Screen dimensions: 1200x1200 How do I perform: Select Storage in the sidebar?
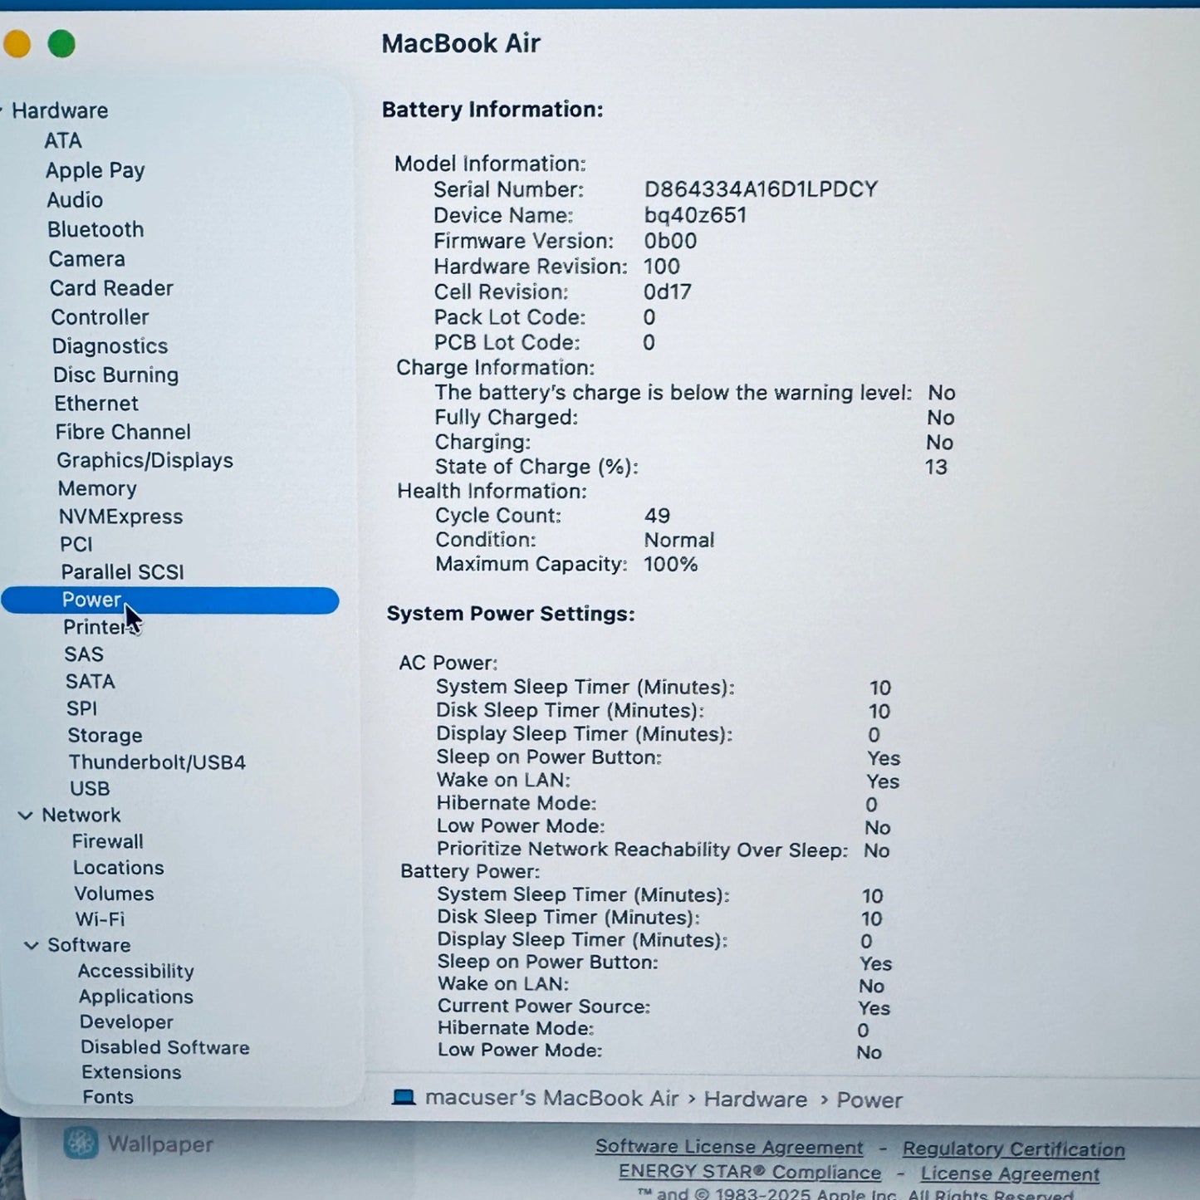105,735
